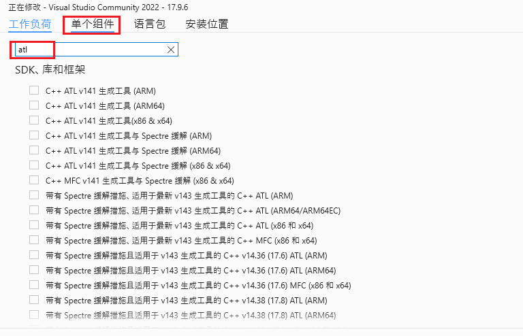Screen dimensions: 523x336
Task: Click the SDK、库和框架 section heading
Action: click(x=50, y=69)
